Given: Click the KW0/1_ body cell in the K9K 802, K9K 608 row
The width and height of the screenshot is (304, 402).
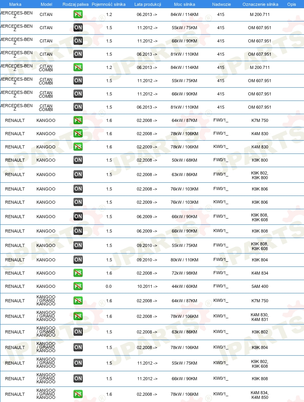Looking at the screenshot, I should 221,363.
